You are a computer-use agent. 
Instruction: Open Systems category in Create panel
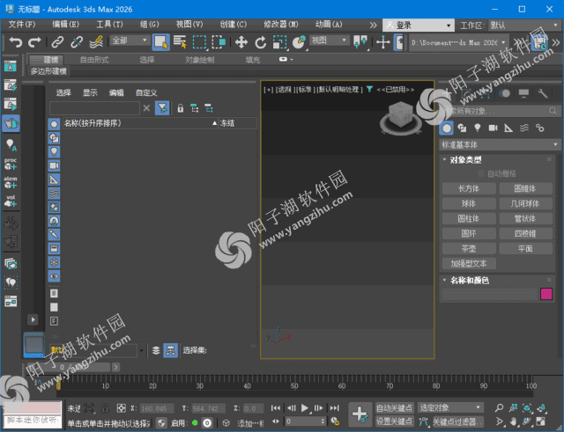[539, 128]
